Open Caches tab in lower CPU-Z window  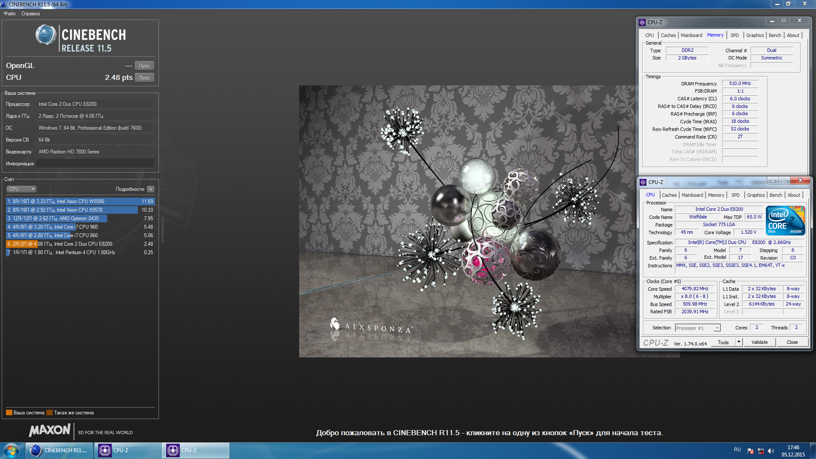pos(669,195)
